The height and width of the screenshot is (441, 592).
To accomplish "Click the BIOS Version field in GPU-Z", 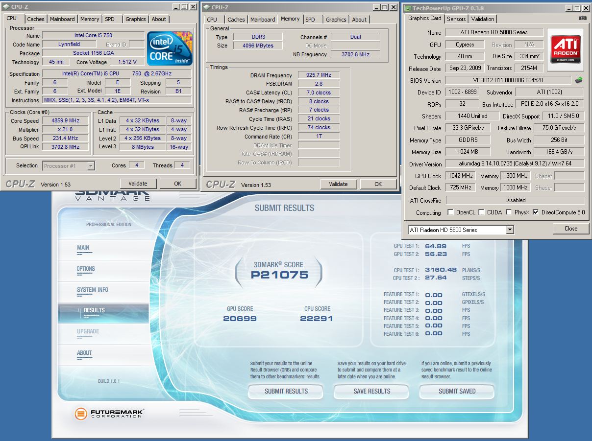I will pyautogui.click(x=508, y=80).
